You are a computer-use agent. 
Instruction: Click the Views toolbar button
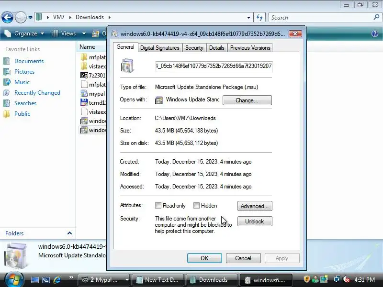pos(64,33)
